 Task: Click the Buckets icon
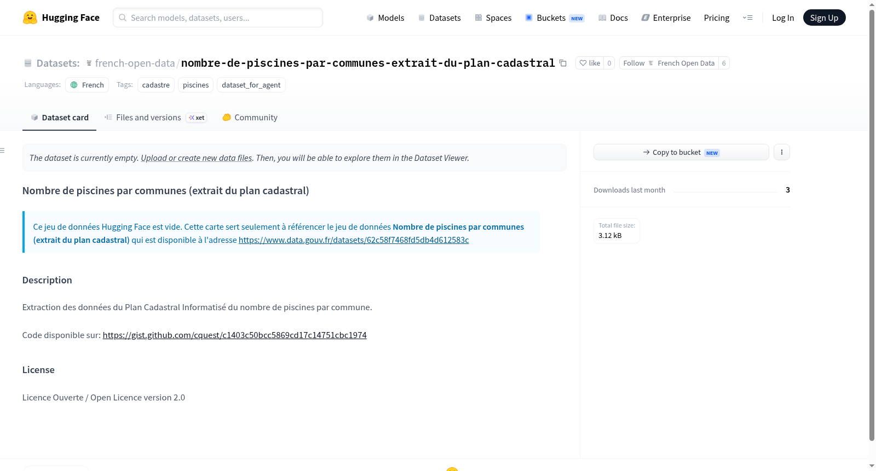529,18
